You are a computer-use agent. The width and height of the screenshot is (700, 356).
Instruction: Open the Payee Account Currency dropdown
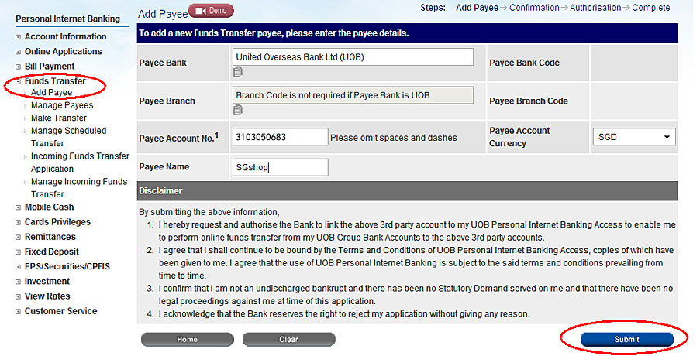point(633,138)
